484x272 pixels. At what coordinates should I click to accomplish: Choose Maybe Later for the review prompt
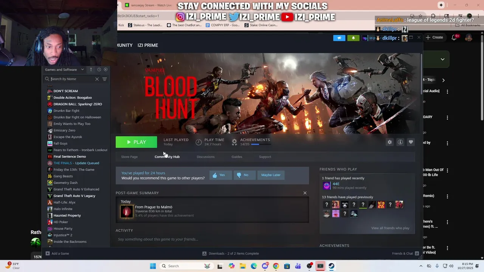(271, 175)
